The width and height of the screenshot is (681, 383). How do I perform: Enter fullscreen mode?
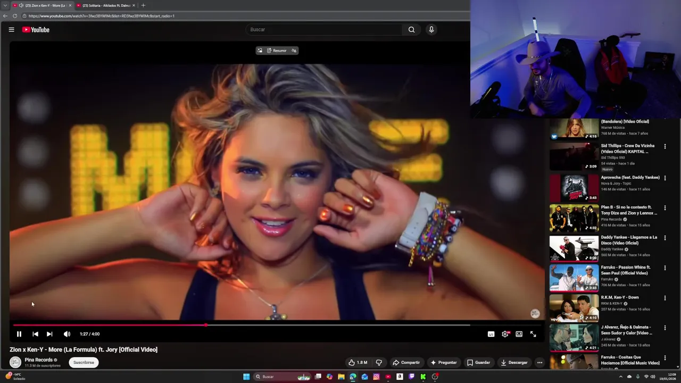[x=533, y=334]
